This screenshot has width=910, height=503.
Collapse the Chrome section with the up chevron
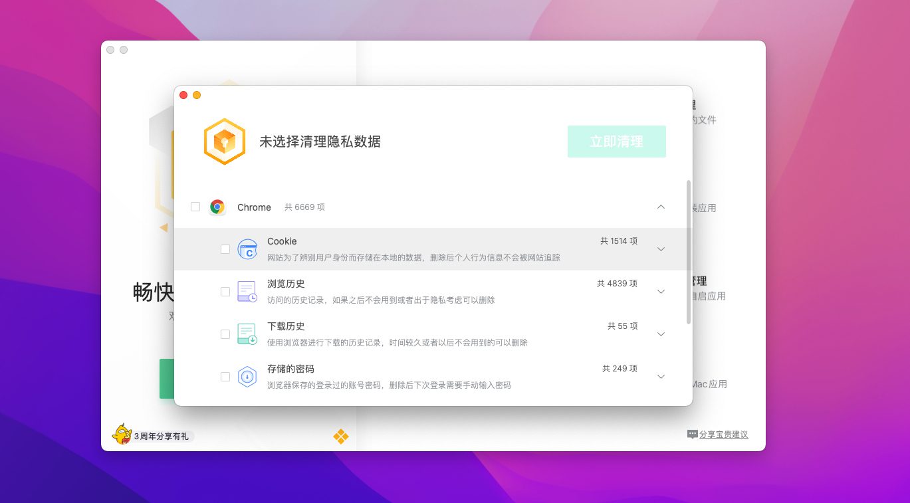[661, 207]
